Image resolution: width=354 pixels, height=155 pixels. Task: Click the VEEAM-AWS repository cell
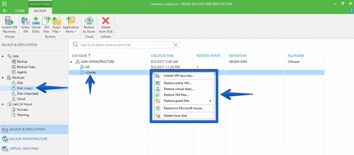pos(238,61)
